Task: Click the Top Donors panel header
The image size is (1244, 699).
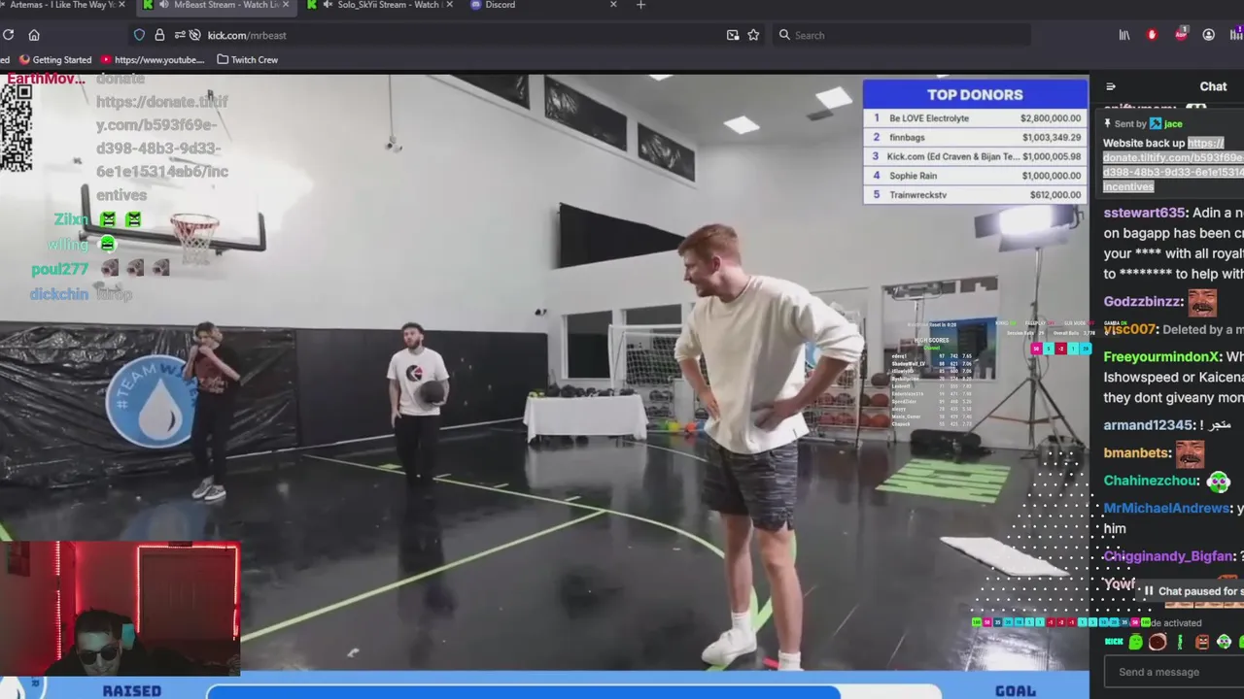Action: click(x=975, y=94)
